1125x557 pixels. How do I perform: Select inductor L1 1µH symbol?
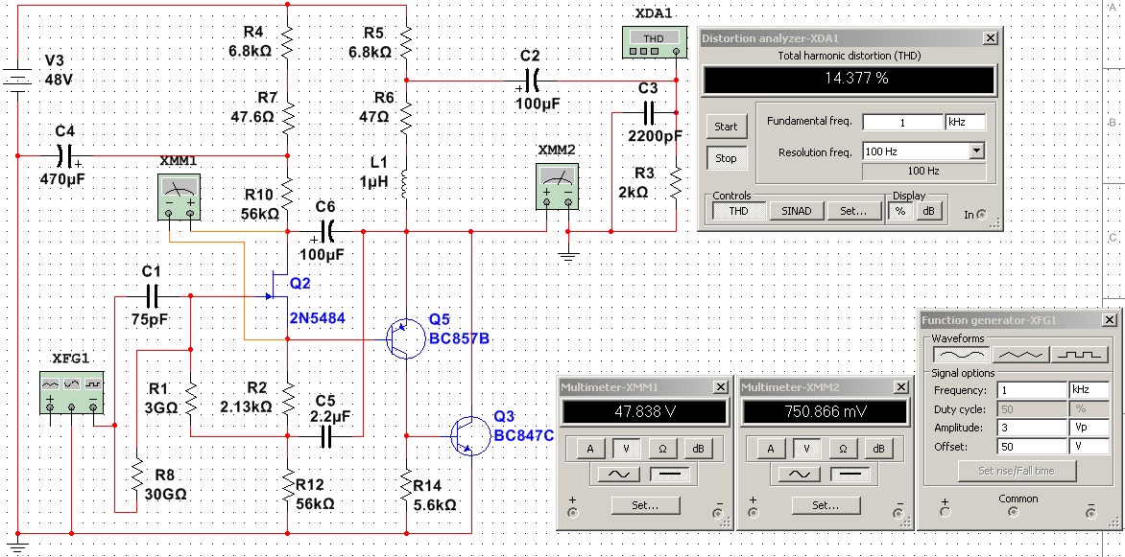pos(406,186)
